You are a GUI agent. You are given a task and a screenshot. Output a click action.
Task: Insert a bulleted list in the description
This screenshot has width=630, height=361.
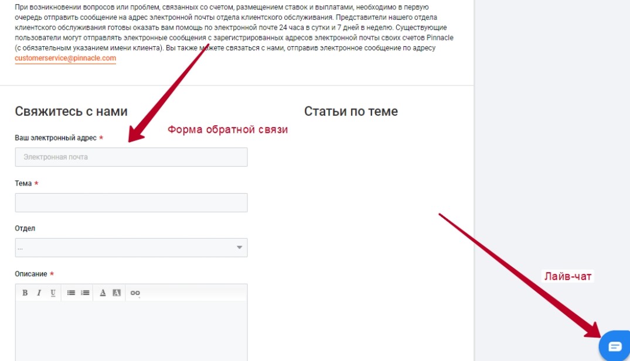72,292
